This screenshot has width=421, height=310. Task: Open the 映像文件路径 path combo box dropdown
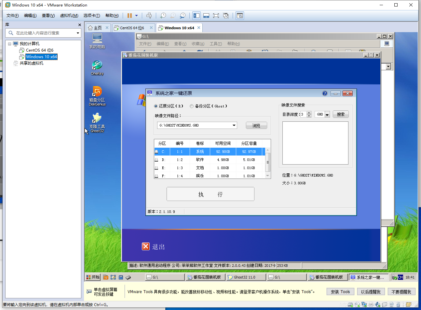click(234, 125)
